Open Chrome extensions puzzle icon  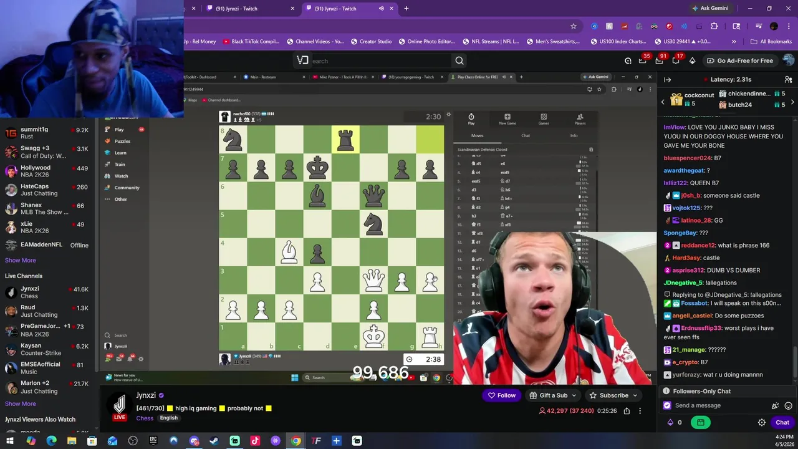pos(714,26)
